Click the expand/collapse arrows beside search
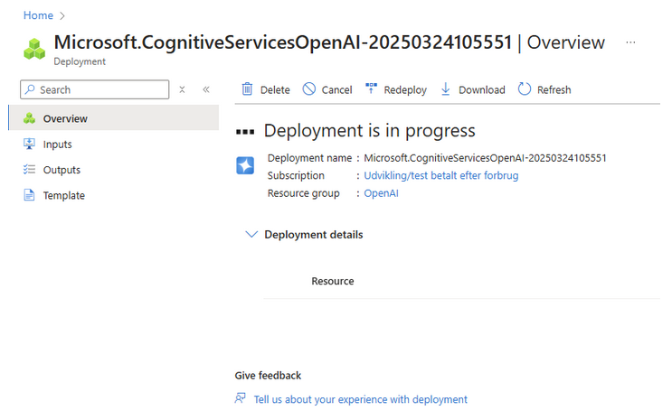This screenshot has height=420, width=672. pos(182,89)
